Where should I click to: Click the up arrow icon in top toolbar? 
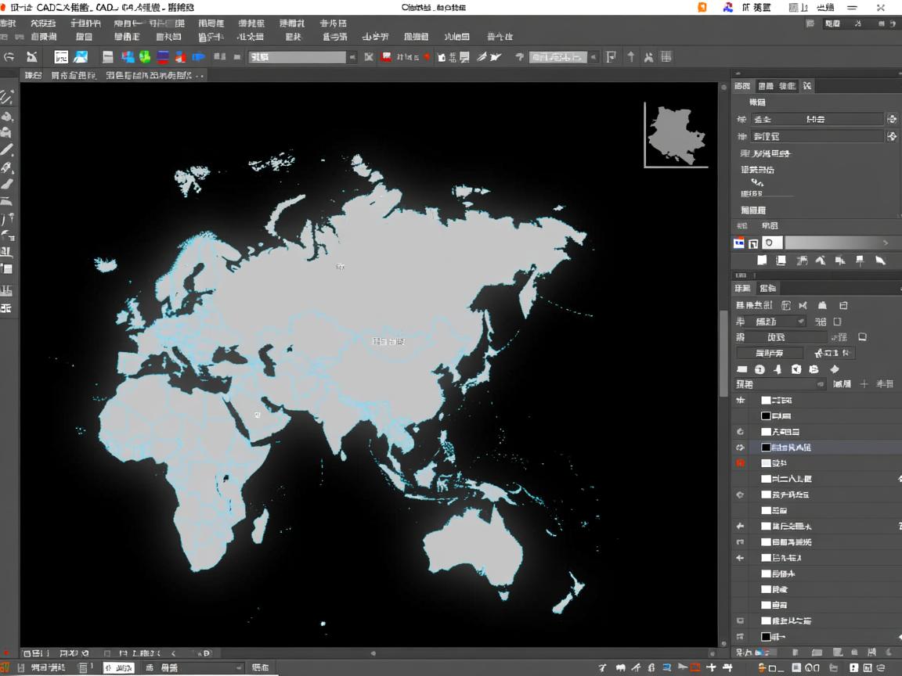pyautogui.click(x=630, y=57)
